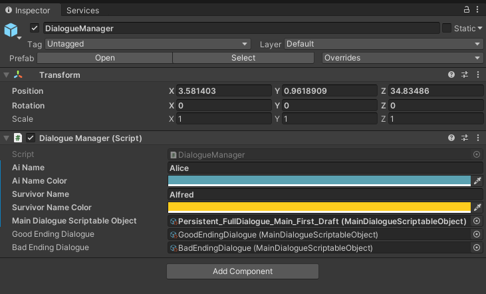Click the GameObject cube icon
Viewport: 486px width, 294px height.
click(11, 30)
